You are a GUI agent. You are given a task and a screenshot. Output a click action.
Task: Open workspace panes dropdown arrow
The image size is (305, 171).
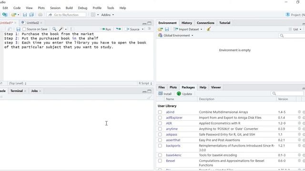(x=98, y=15)
